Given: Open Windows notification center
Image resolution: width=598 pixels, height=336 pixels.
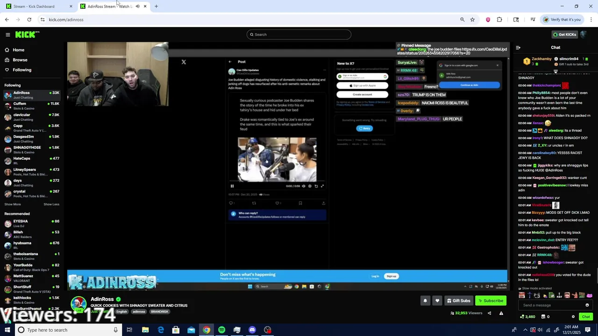Looking at the screenshot, I should [x=588, y=330].
